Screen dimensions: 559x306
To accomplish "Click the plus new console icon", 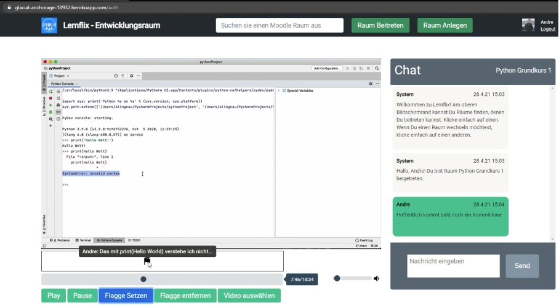I will click(50, 125).
